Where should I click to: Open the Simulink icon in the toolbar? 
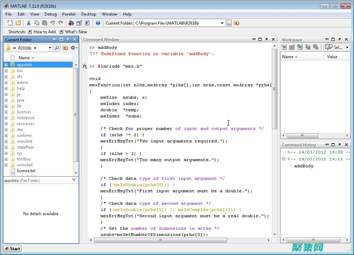click(71, 23)
